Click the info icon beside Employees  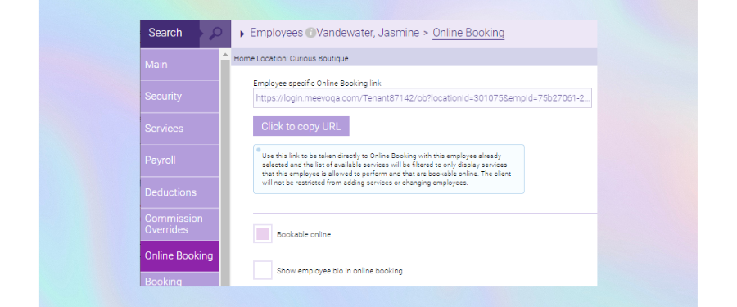(x=310, y=33)
